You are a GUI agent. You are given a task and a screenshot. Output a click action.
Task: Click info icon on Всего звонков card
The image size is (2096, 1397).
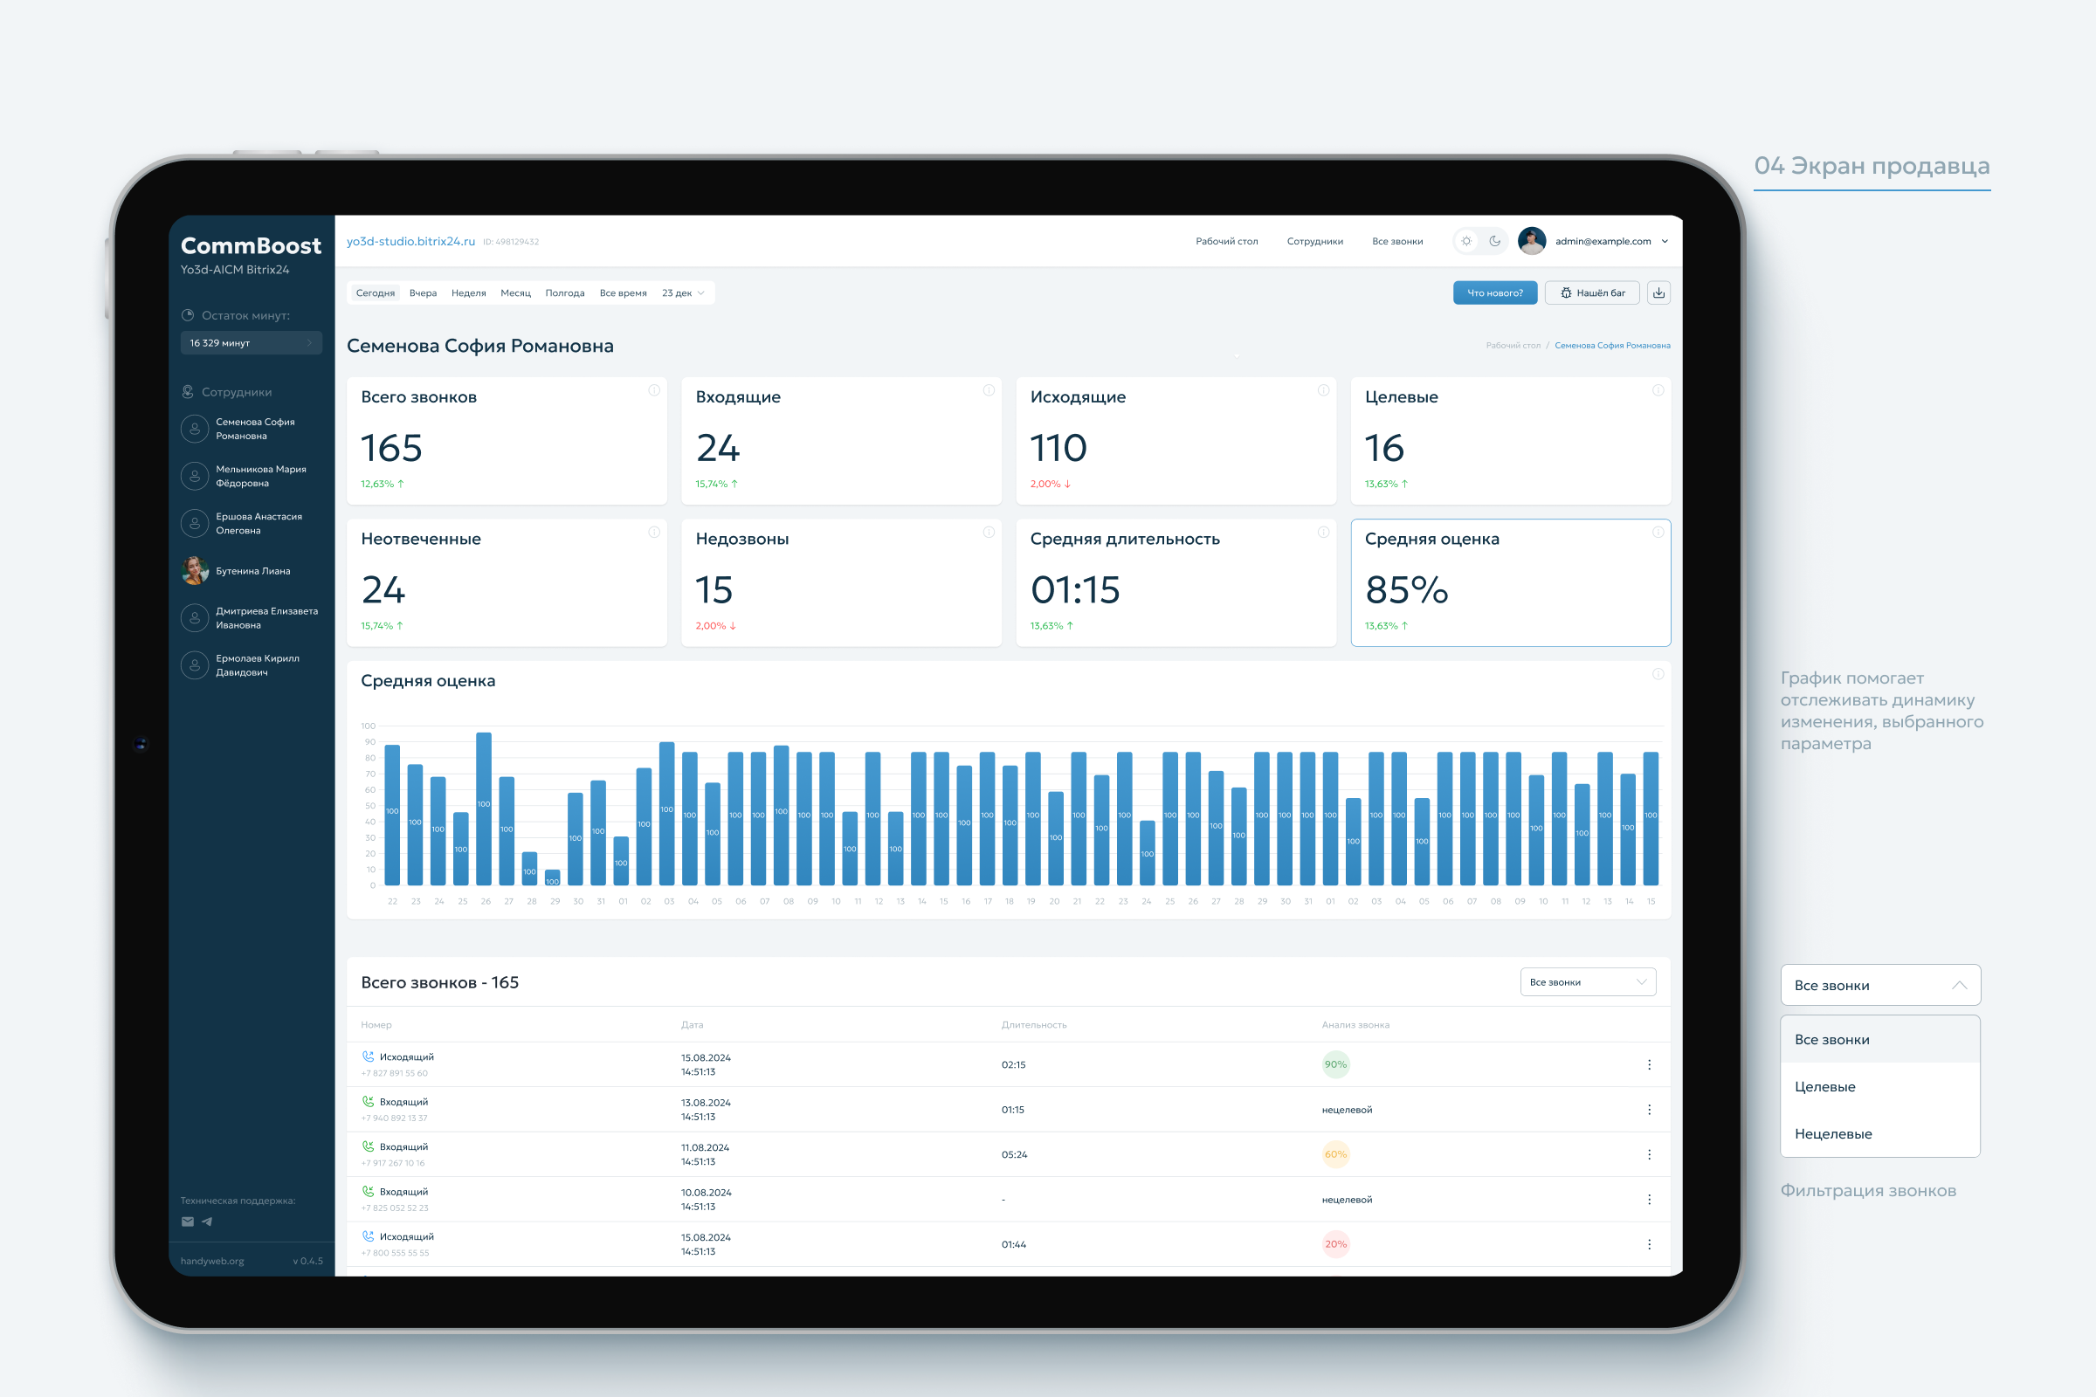654,390
